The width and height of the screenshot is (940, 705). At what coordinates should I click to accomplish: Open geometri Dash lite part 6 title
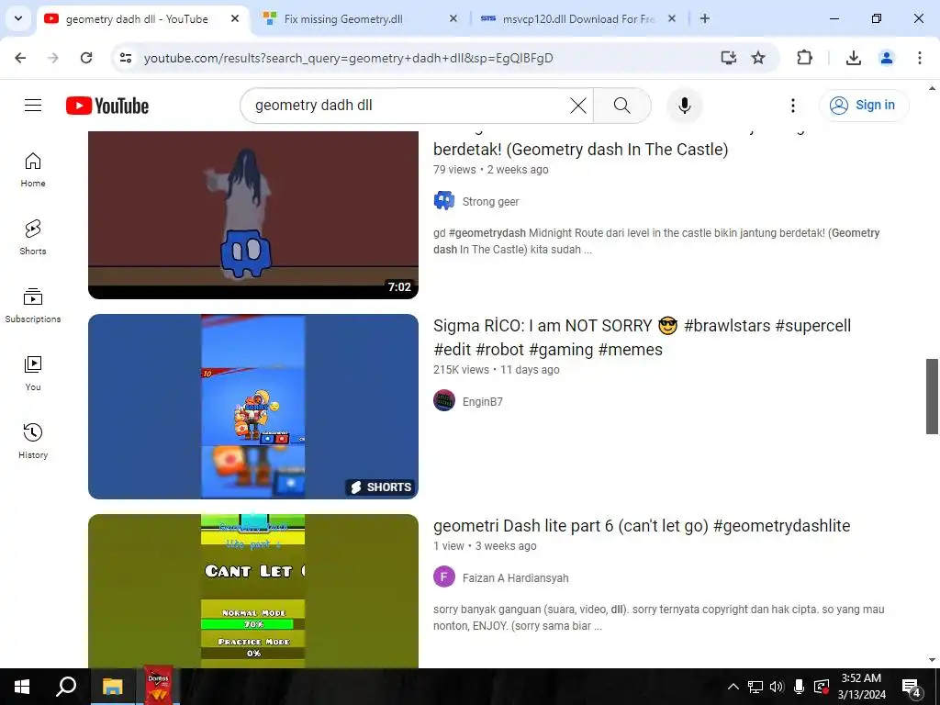[x=642, y=526]
